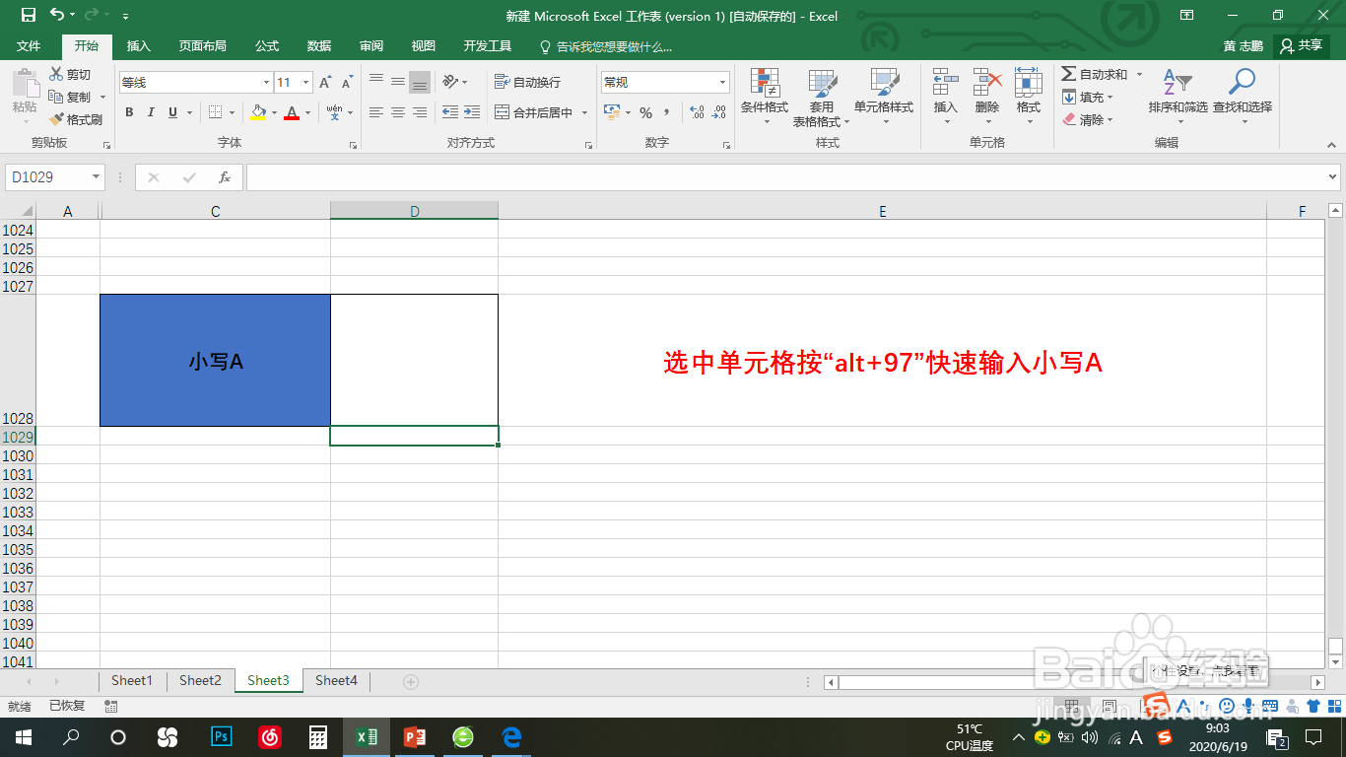Increase font size with the large A icon
1346x757 pixels.
325,83
